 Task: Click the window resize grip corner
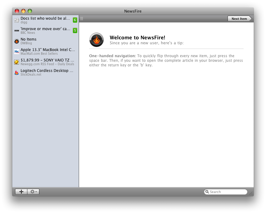click(251, 194)
